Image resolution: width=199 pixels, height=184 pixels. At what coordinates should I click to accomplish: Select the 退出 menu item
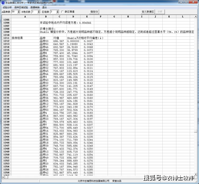point(45,8)
